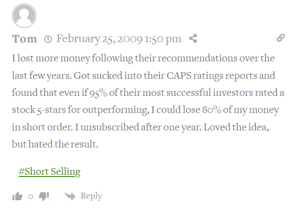Click the clock icon before the date
This screenshot has width=293, height=216.
(x=48, y=39)
